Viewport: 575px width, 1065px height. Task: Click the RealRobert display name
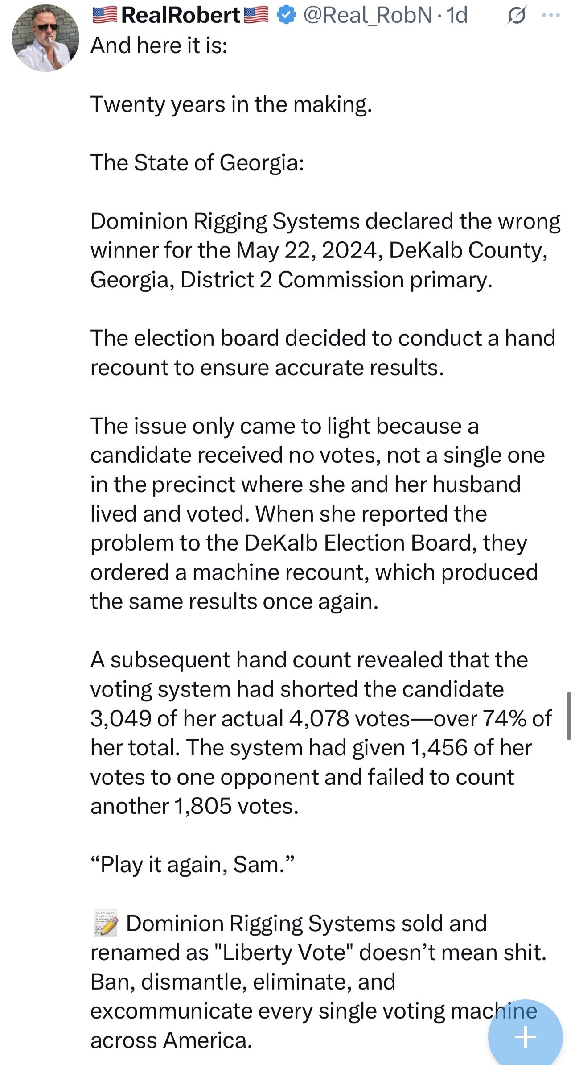click(x=181, y=16)
